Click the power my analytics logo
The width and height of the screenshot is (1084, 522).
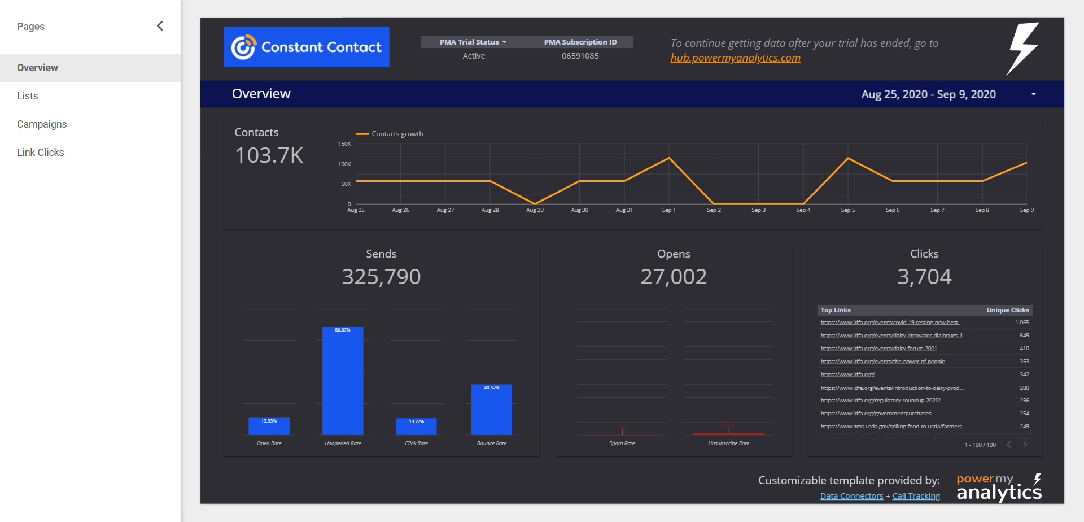pos(999,488)
